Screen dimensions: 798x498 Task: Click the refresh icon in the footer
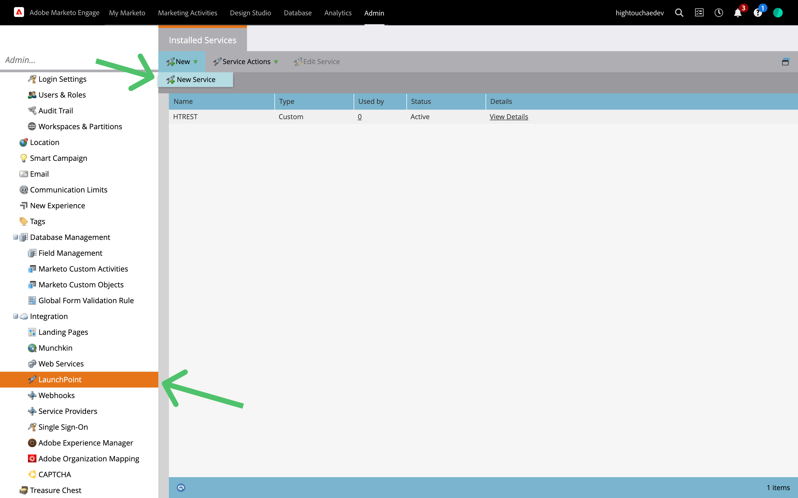pos(181,487)
